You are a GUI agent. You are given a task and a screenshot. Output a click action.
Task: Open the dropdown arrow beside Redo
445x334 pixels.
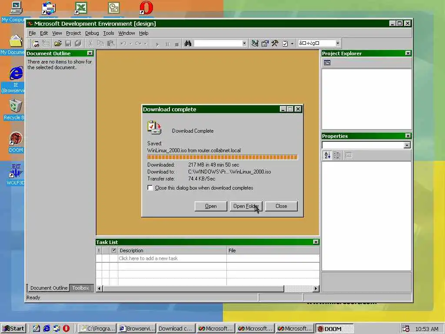(x=145, y=44)
